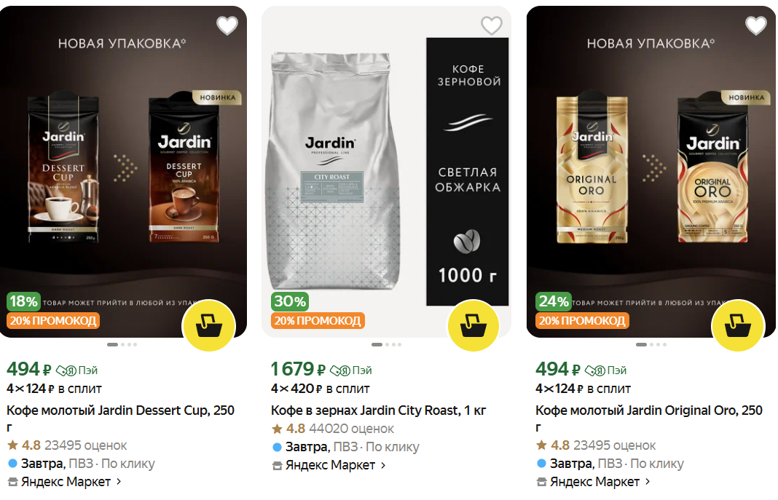Open Кофе в зернах Jardin City Roast title
Viewport: 778px width, 500px height.
click(378, 410)
